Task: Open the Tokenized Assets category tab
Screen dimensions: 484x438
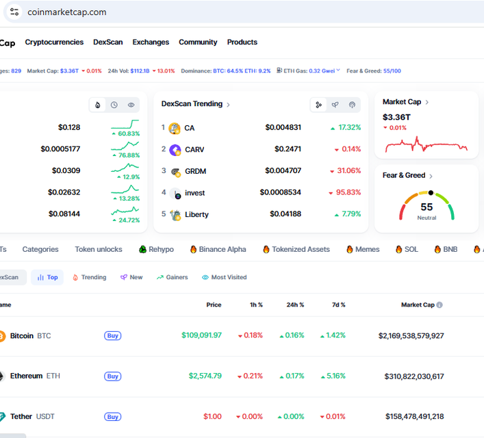Action: [x=296, y=249]
